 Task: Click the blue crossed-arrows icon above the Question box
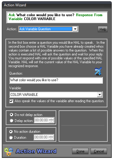coord(98,71)
